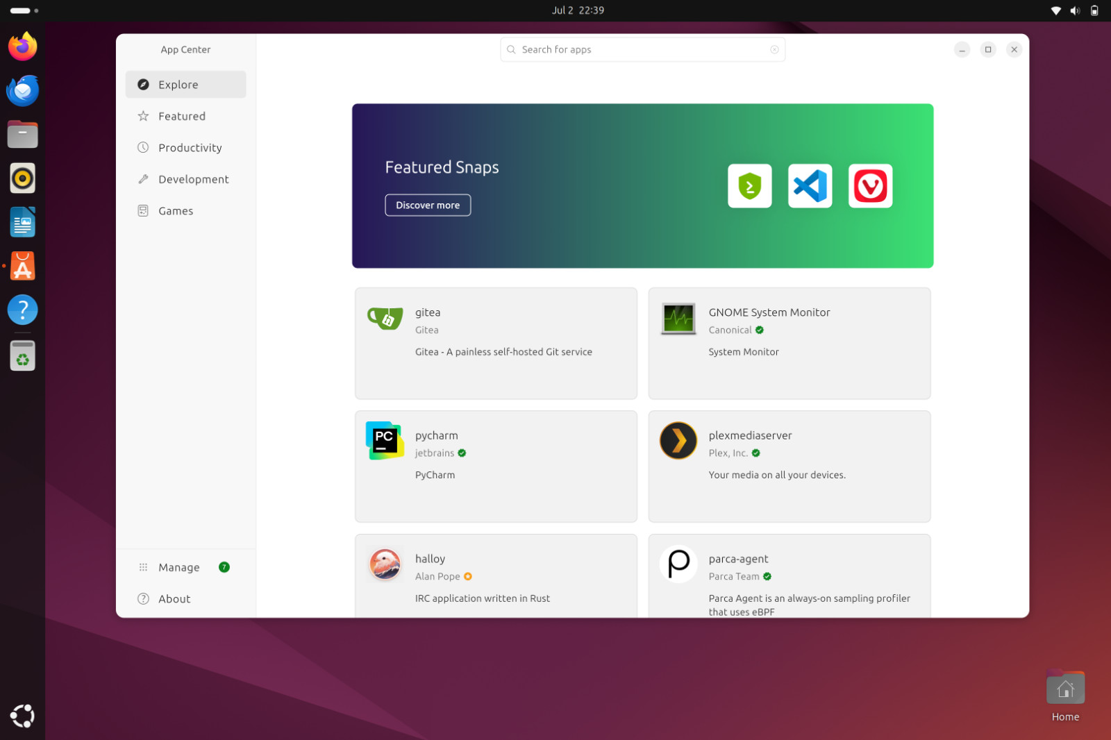Click the network icon in top bar
This screenshot has width=1111, height=740.
(1055, 10)
